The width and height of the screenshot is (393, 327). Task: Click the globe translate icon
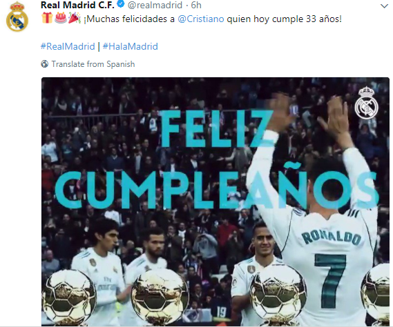coord(45,64)
